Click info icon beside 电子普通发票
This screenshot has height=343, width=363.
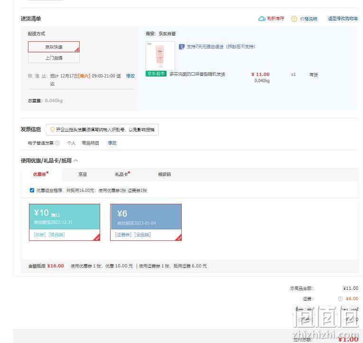pos(57,143)
